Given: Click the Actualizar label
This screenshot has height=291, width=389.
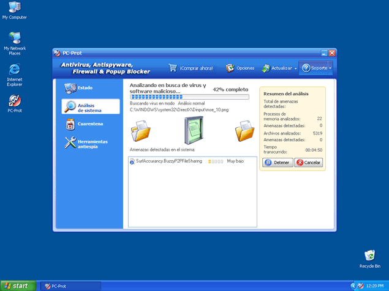Looking at the screenshot, I should point(282,68).
